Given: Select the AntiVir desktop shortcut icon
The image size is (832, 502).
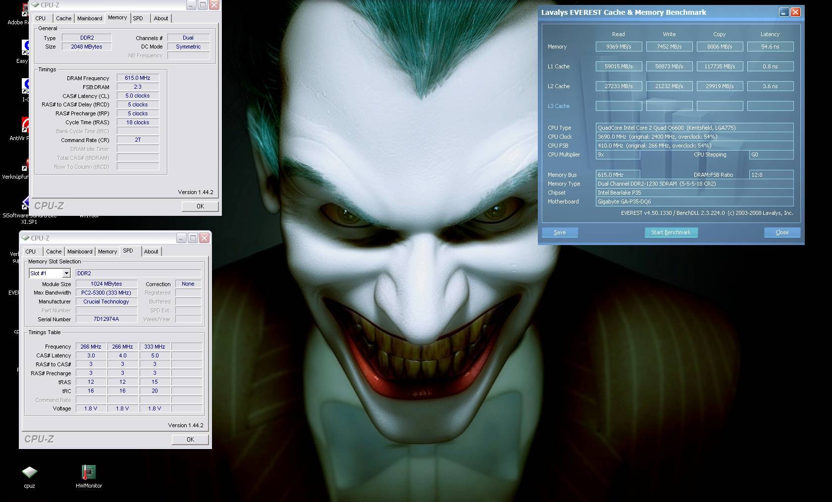Looking at the screenshot, I should tap(26, 124).
